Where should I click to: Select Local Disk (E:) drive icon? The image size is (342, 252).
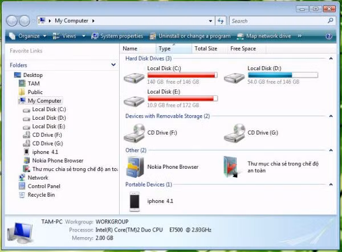tap(135, 100)
